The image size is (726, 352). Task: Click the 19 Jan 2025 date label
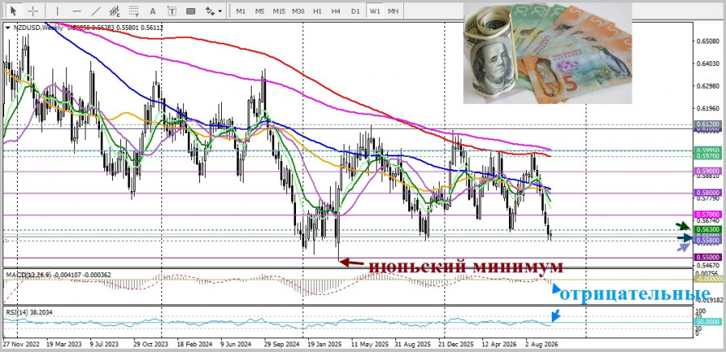[x=324, y=345]
